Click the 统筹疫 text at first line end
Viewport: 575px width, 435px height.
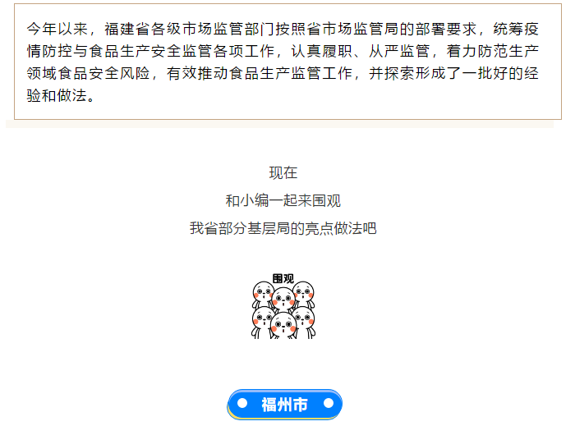point(516,29)
